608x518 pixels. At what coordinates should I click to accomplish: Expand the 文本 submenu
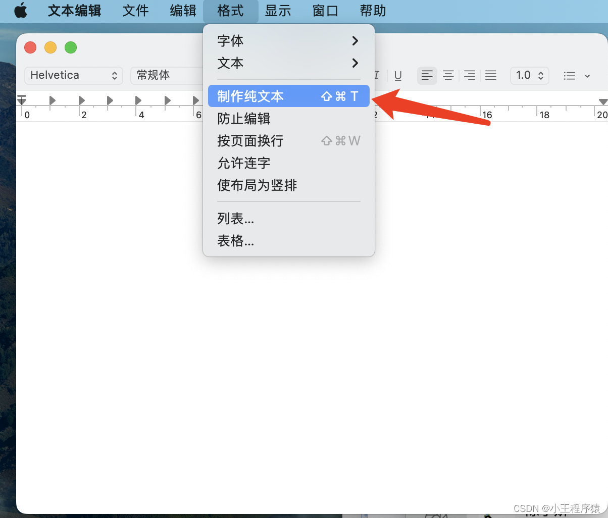pyautogui.click(x=288, y=63)
